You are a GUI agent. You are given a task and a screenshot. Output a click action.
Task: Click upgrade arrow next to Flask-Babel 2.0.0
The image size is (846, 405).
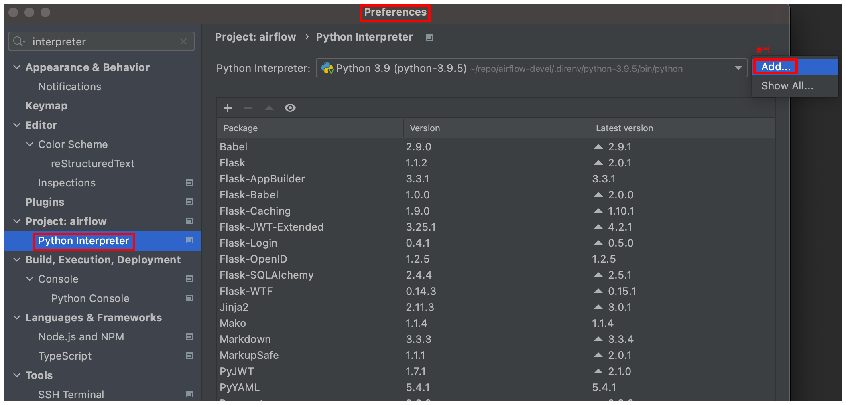[598, 195]
